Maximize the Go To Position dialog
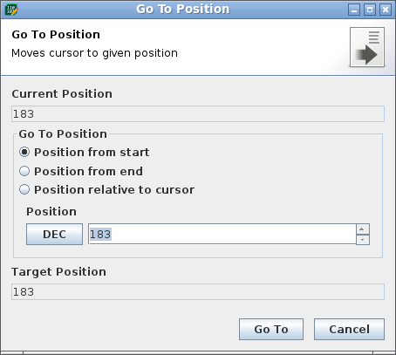Image resolution: width=396 pixels, height=355 pixels. 370,10
